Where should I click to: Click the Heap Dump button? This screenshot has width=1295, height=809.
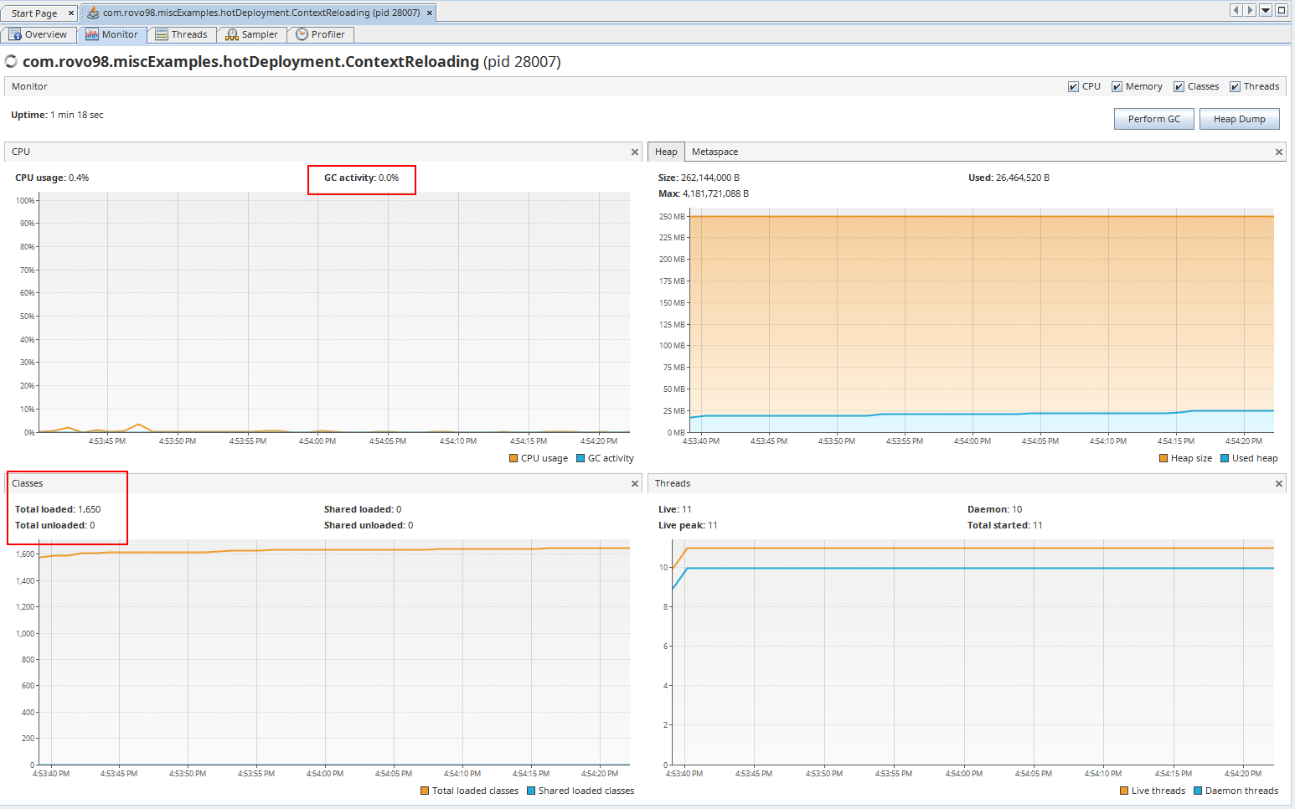tap(1239, 119)
